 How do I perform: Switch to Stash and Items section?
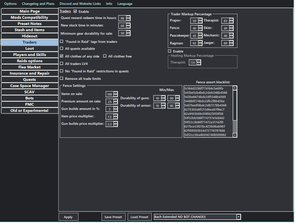pos(29,30)
